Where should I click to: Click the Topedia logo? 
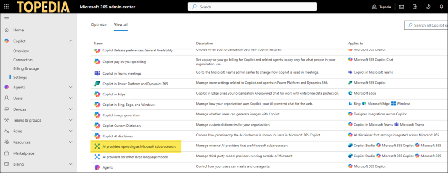pos(43,7)
